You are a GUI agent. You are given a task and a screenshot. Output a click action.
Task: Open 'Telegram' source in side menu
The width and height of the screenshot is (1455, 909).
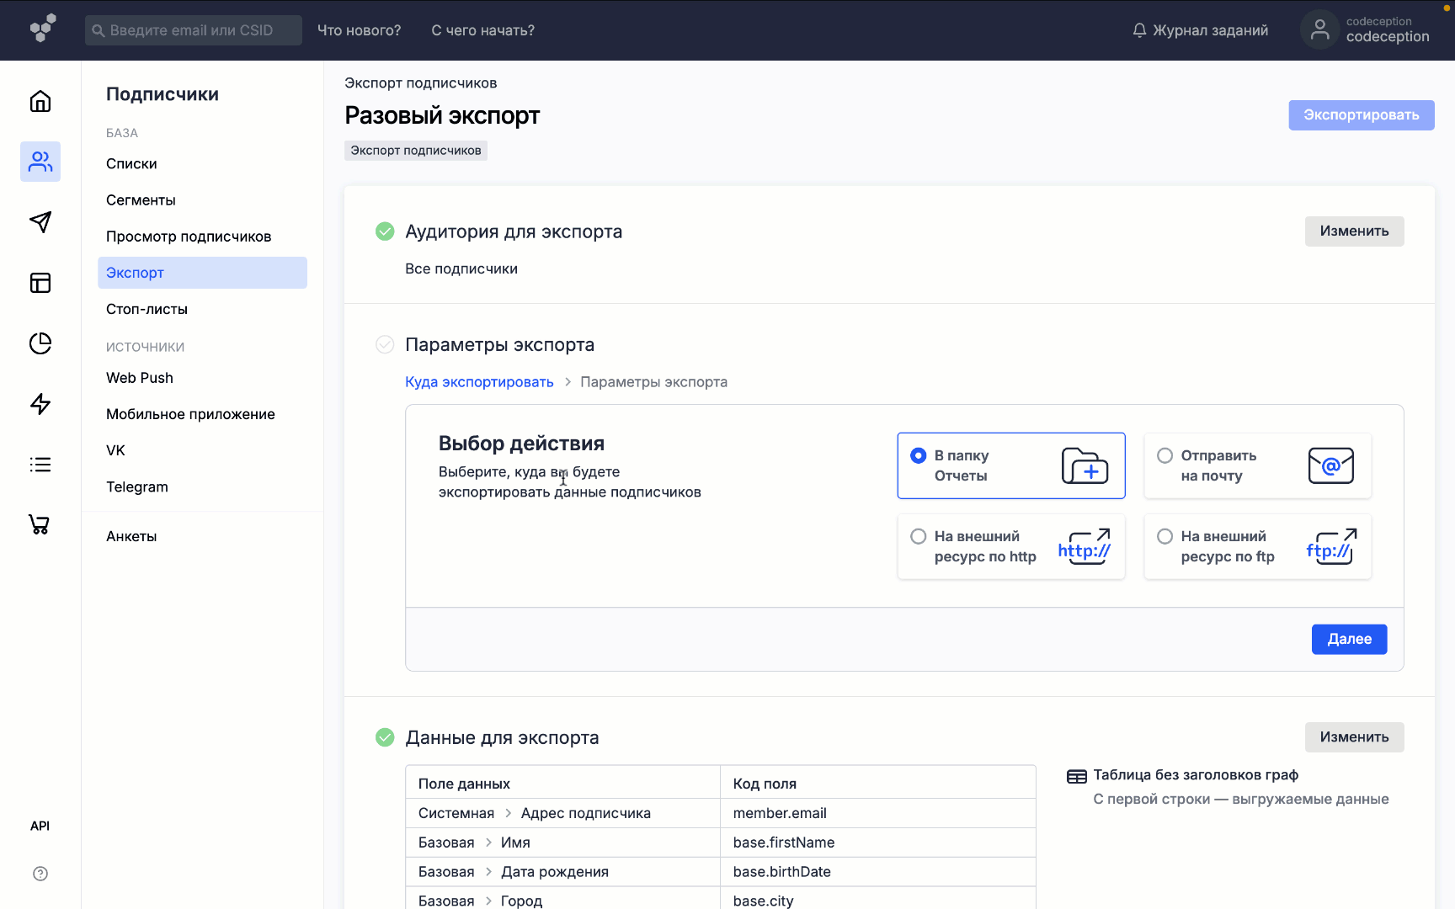coord(137,486)
